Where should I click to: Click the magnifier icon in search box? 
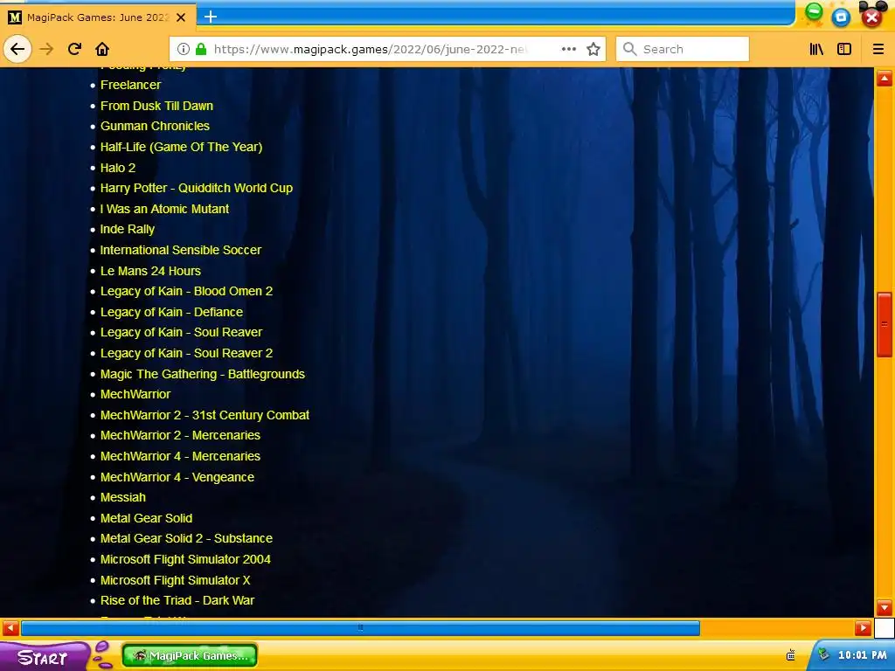click(629, 49)
